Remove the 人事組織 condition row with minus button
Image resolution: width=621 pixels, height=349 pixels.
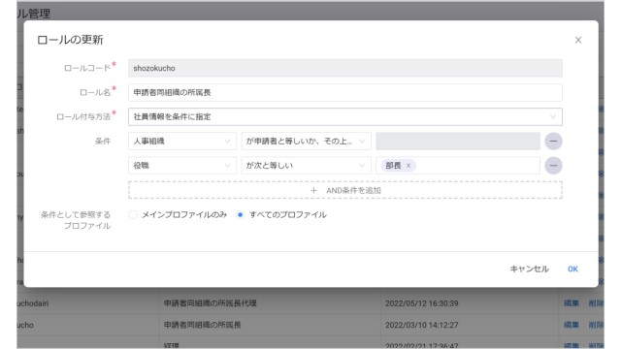[553, 142]
